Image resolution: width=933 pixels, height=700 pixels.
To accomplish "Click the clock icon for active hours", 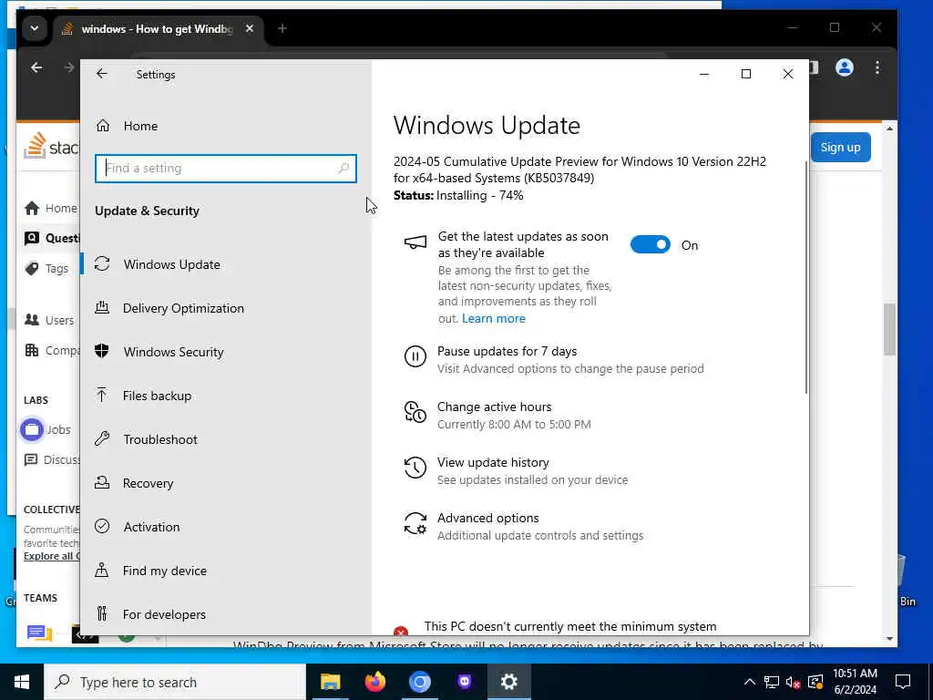I will tap(415, 412).
